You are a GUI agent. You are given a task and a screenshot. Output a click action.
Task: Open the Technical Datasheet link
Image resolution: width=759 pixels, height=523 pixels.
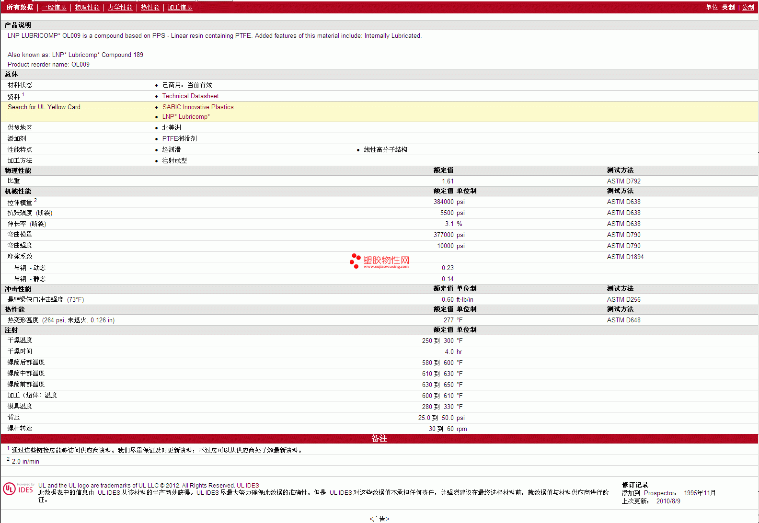[190, 96]
